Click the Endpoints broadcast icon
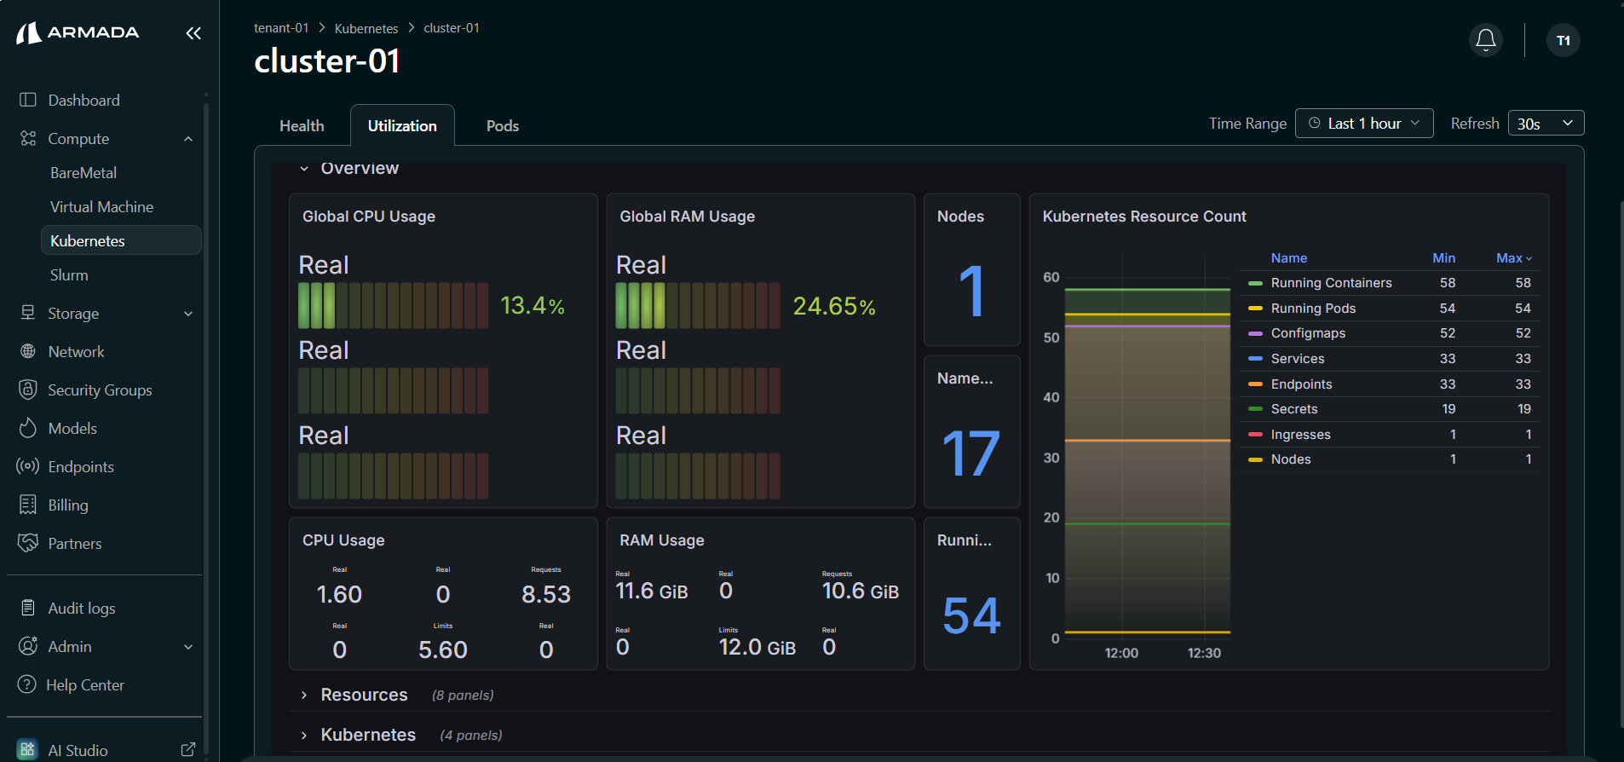Screen dimensions: 1624x762 28,466
